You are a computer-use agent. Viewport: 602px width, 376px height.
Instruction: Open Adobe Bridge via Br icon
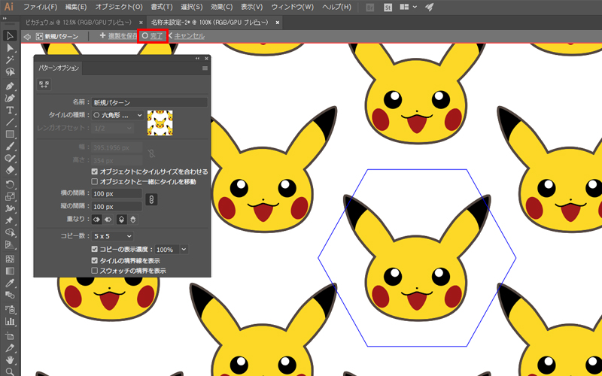pos(369,8)
